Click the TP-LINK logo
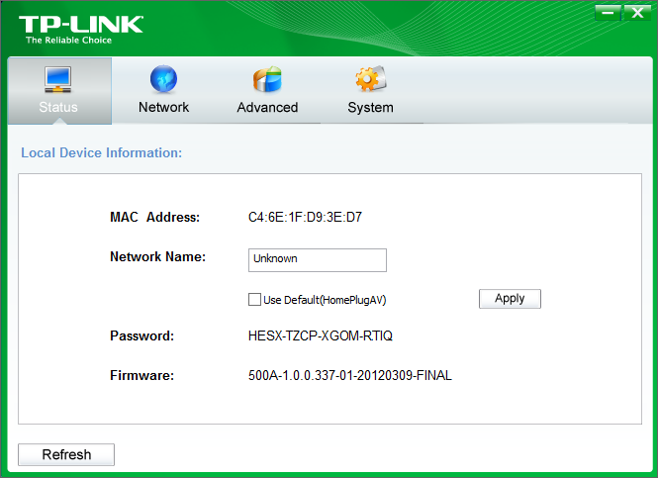Image resolution: width=658 pixels, height=478 pixels. [x=81, y=30]
